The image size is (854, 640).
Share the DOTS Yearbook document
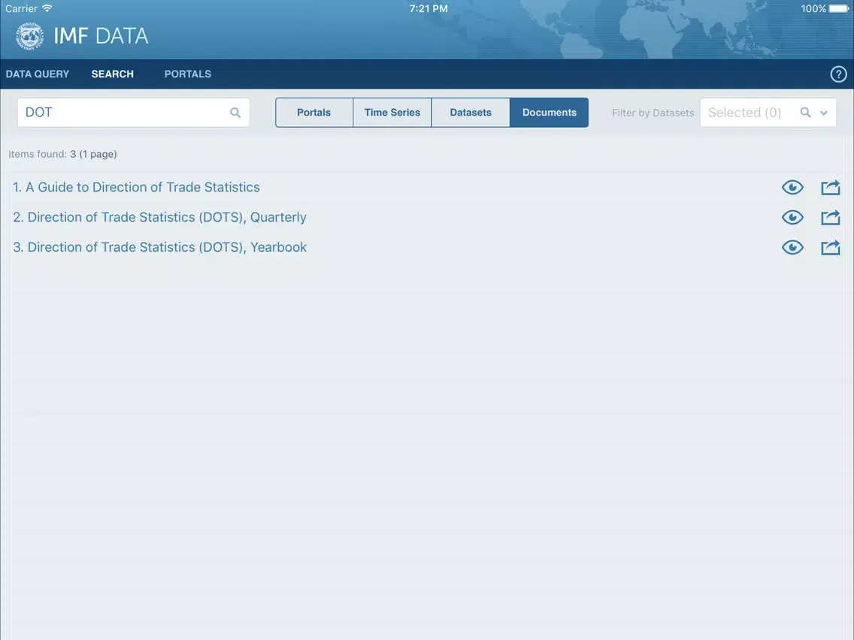831,247
